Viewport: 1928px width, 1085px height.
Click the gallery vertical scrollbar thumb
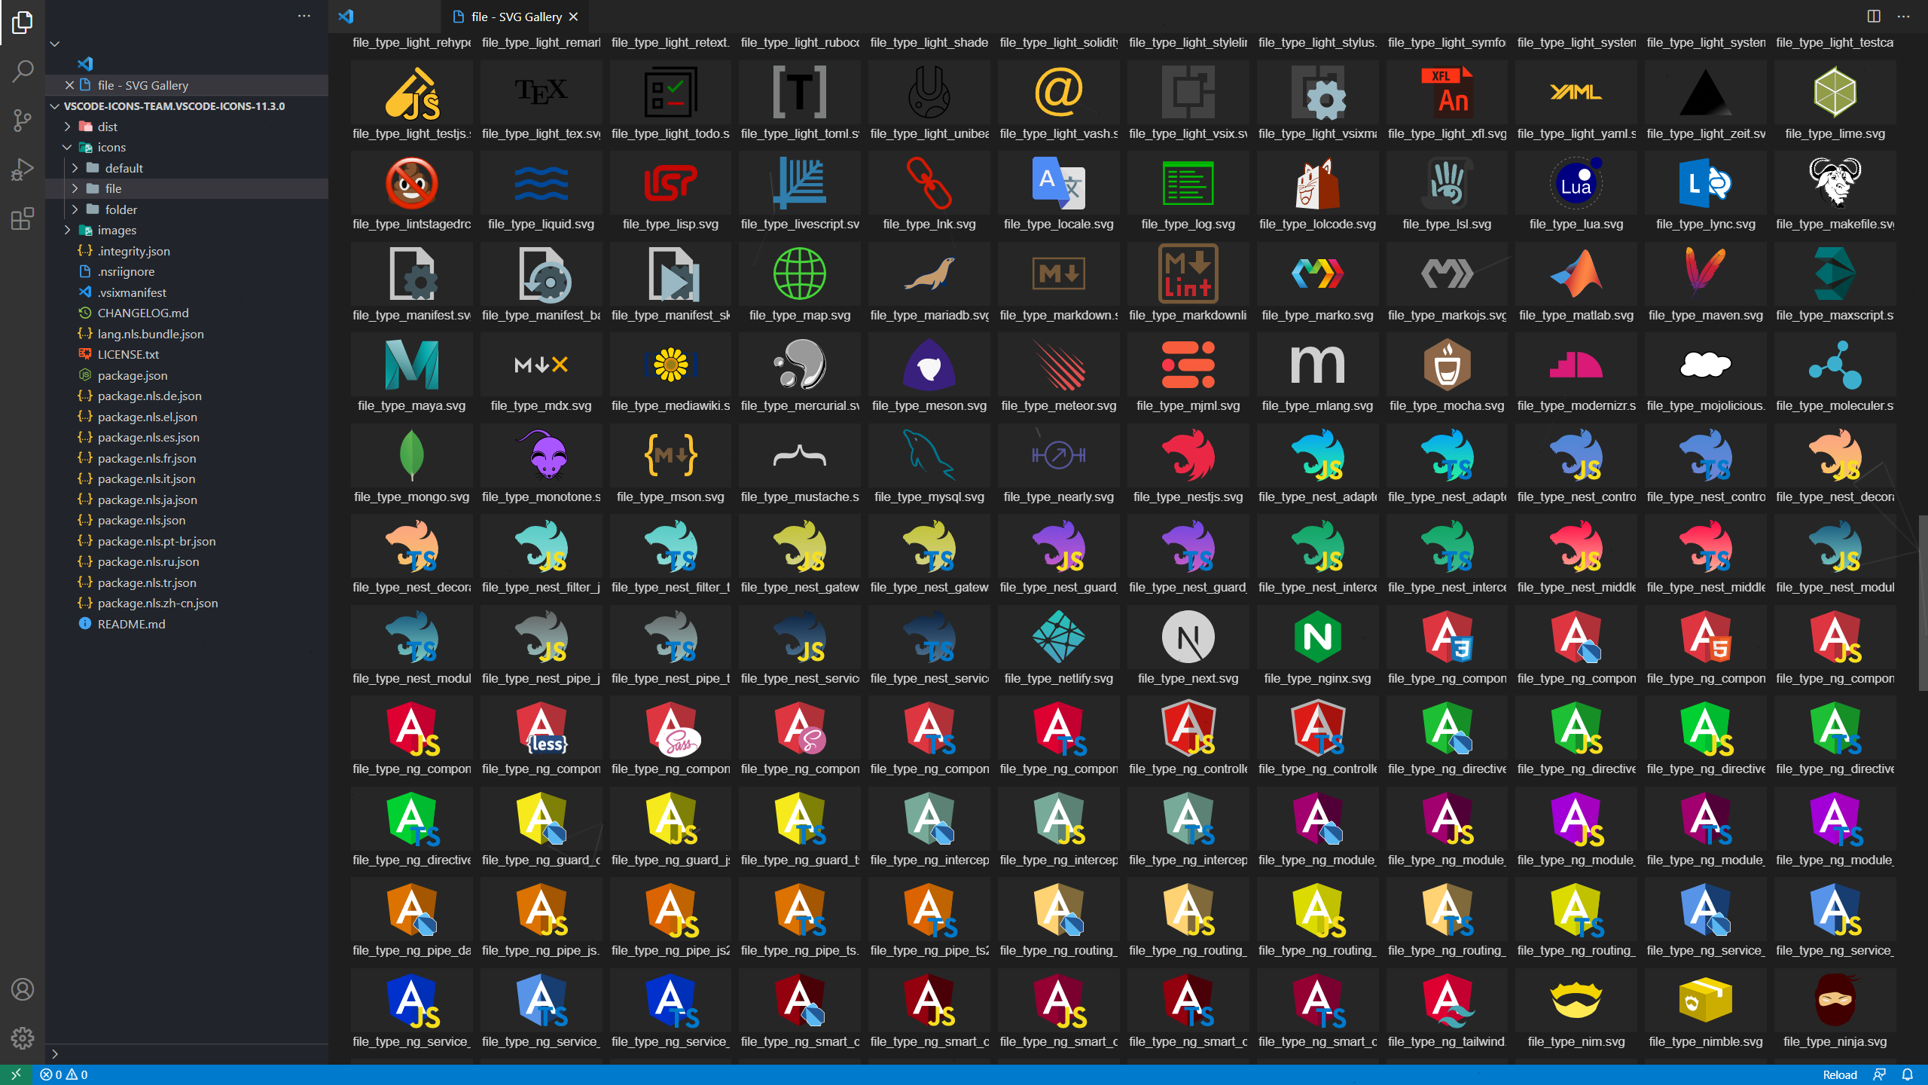[x=1923, y=603]
